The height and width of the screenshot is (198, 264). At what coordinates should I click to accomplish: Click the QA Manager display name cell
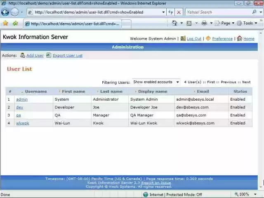click(x=151, y=115)
